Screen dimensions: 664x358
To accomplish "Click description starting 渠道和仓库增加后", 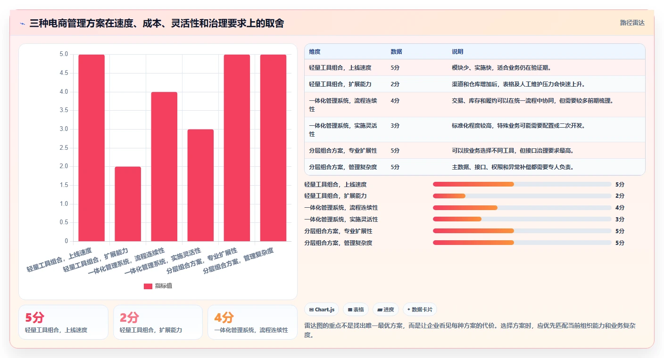I will [x=518, y=84].
